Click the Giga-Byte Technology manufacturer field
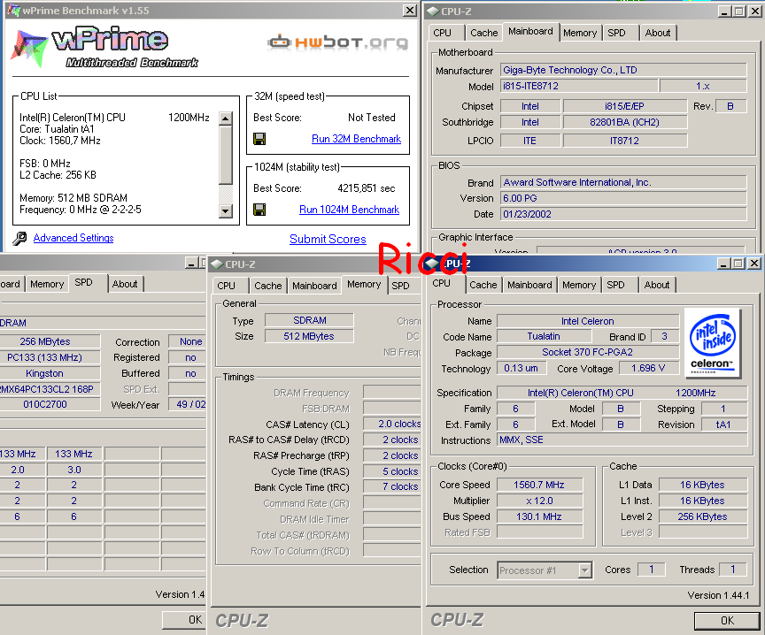This screenshot has height=635, width=765. [x=623, y=70]
